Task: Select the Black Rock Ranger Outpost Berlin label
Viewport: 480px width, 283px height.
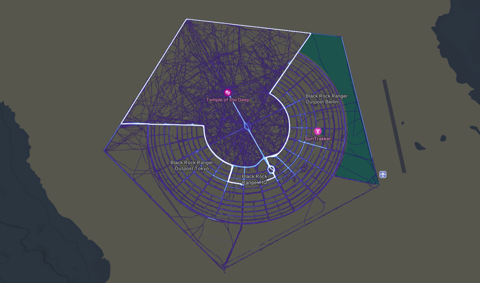Action: [326, 99]
